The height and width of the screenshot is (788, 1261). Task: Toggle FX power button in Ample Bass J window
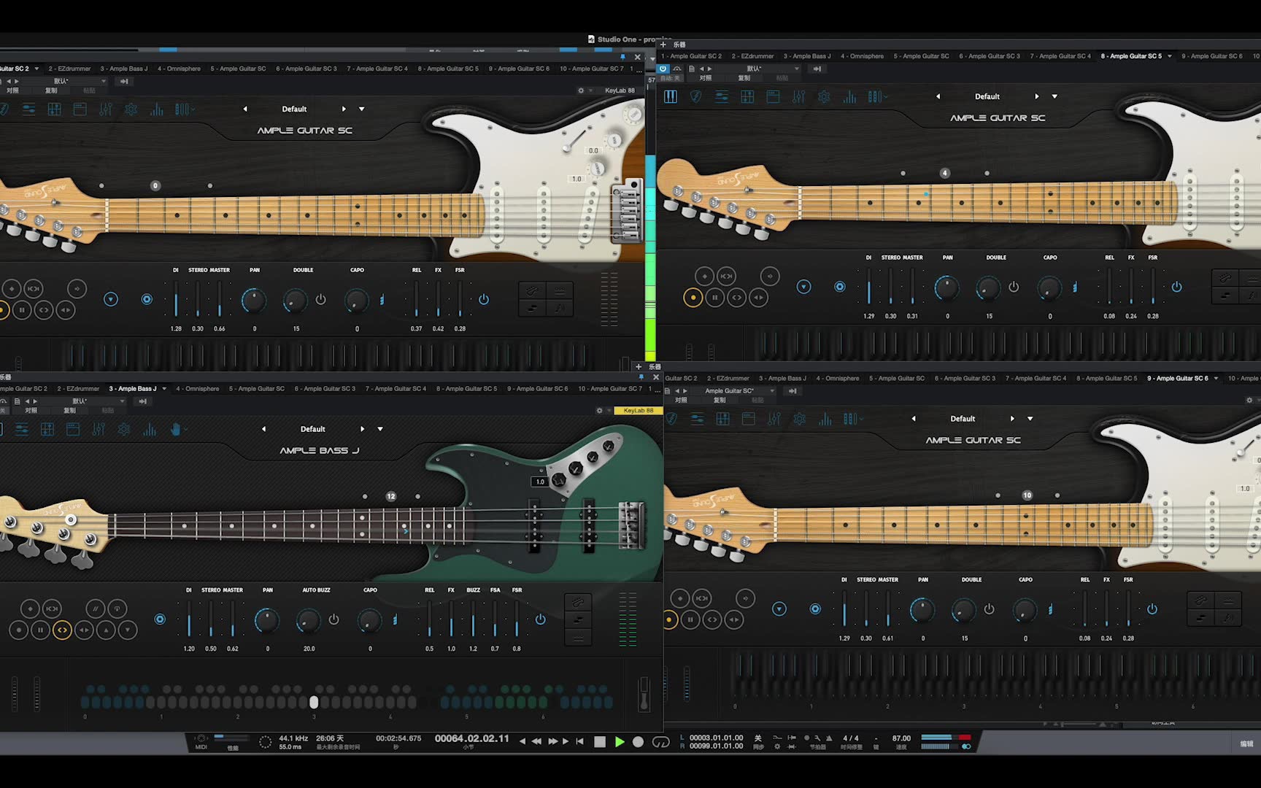[540, 619]
